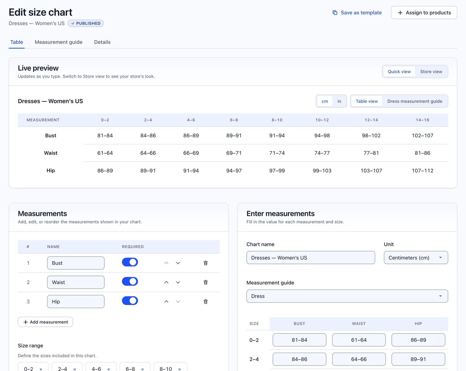Open the Details tab
The width and height of the screenshot is (466, 371).
[102, 42]
